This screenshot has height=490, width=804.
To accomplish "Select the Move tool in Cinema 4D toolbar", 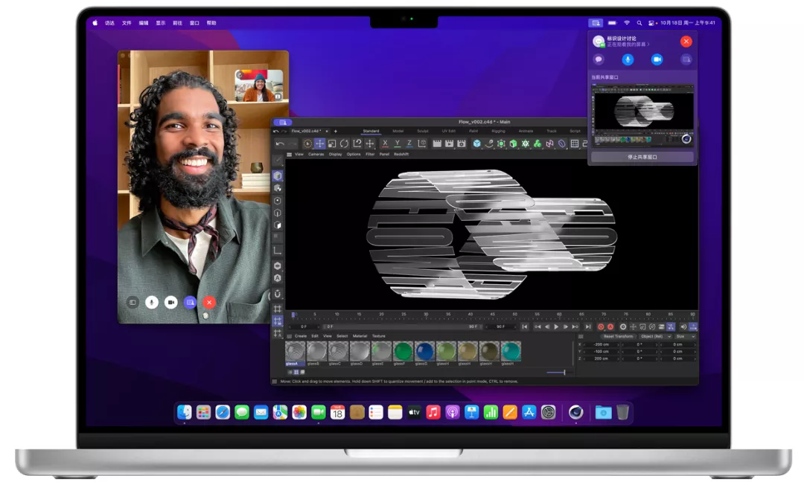I will [319, 144].
